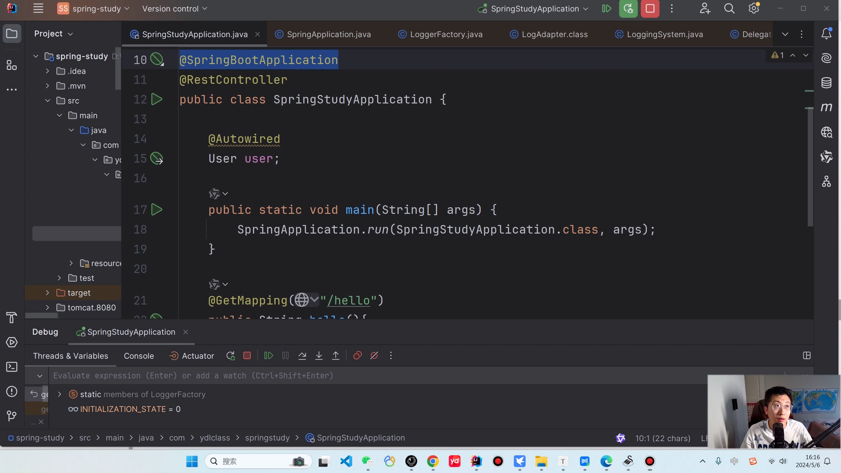Open View Breakpoints dialog icon
This screenshot has height=473, width=841.
pyautogui.click(x=357, y=356)
